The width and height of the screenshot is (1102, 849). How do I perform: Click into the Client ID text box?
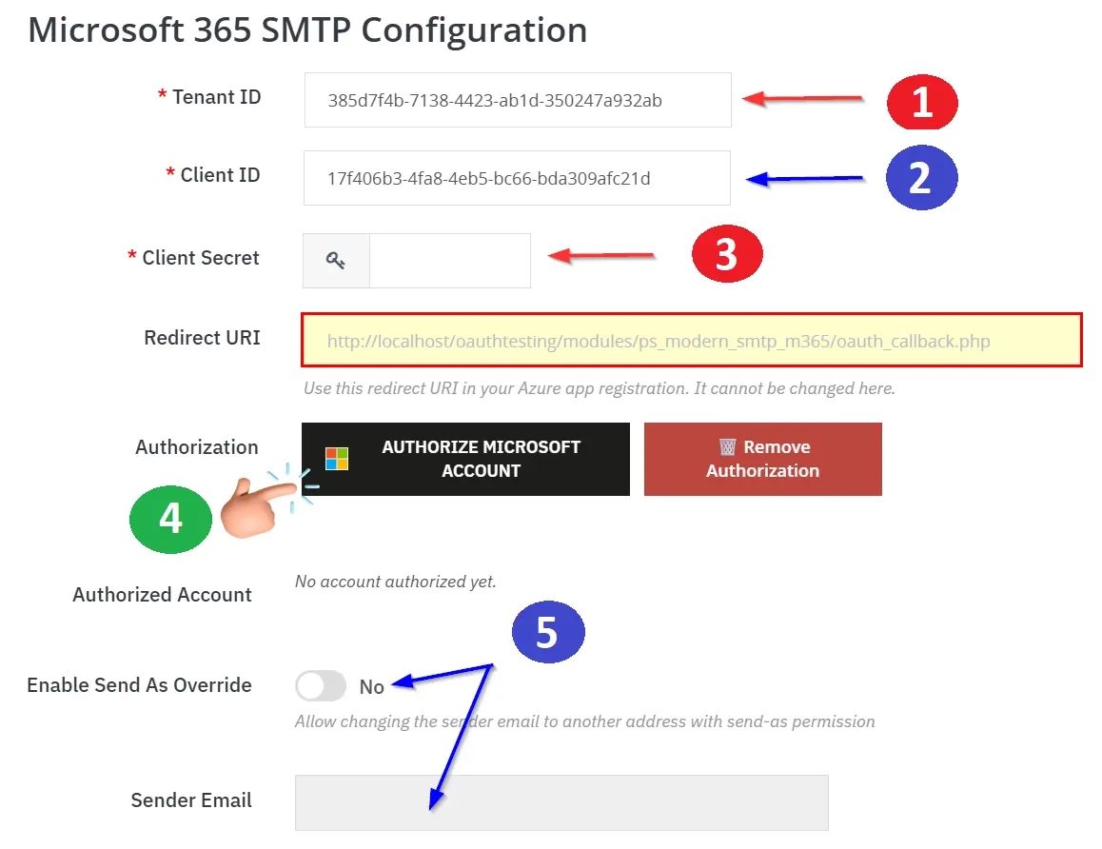point(517,178)
